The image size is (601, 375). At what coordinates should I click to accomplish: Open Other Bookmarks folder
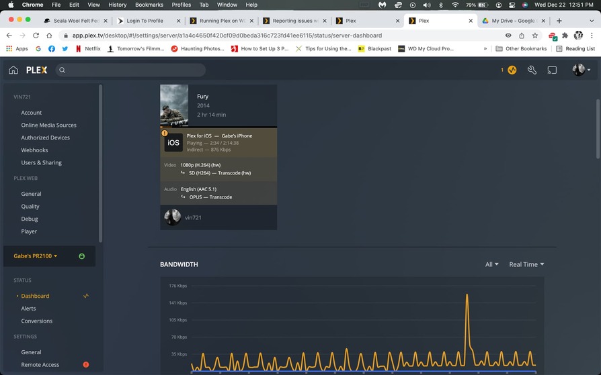pos(521,48)
